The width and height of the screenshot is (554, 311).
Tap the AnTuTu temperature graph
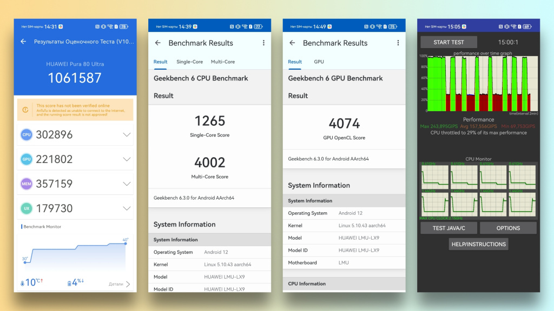(x=75, y=254)
